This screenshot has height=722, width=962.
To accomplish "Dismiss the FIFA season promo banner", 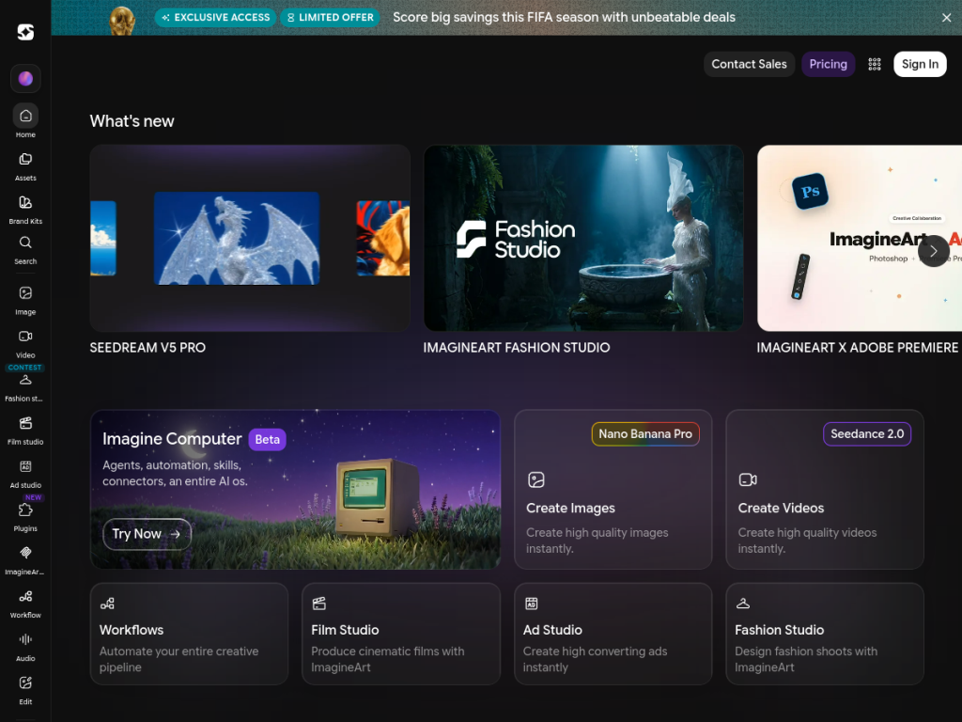I will [946, 18].
